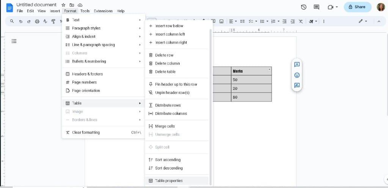
Task: Click the add comment side button
Action: click(297, 64)
